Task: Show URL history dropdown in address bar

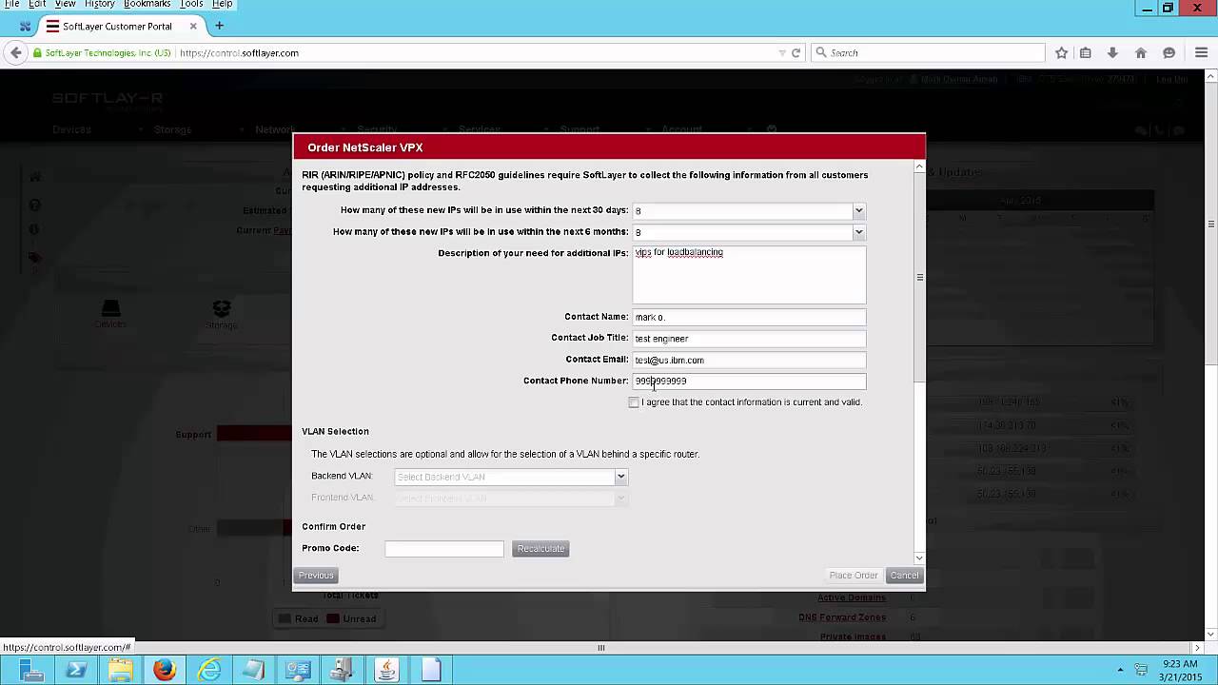Action: point(781,53)
